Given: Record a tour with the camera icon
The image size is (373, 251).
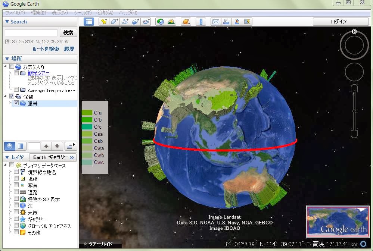Looking at the screenshot, I should click(146, 22).
